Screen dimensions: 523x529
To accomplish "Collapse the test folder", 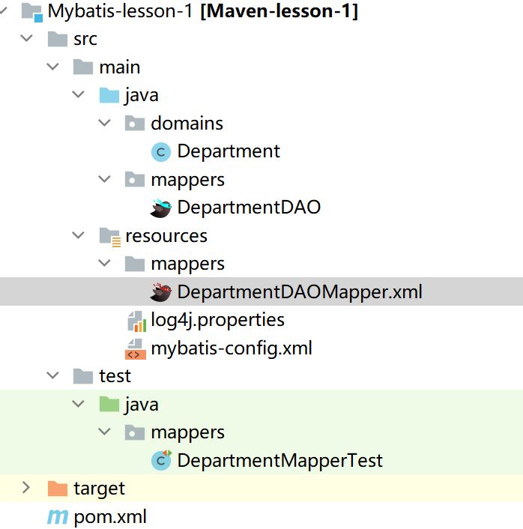I will (x=52, y=375).
